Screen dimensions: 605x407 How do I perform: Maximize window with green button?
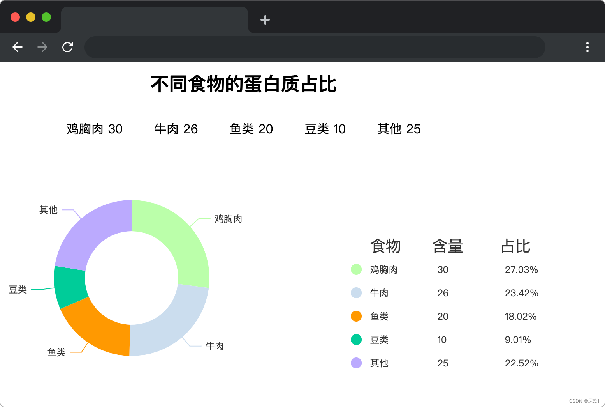tap(46, 17)
